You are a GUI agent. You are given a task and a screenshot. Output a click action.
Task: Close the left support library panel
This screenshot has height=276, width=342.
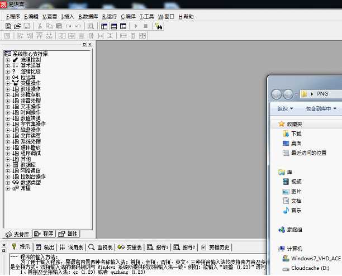(90, 45)
